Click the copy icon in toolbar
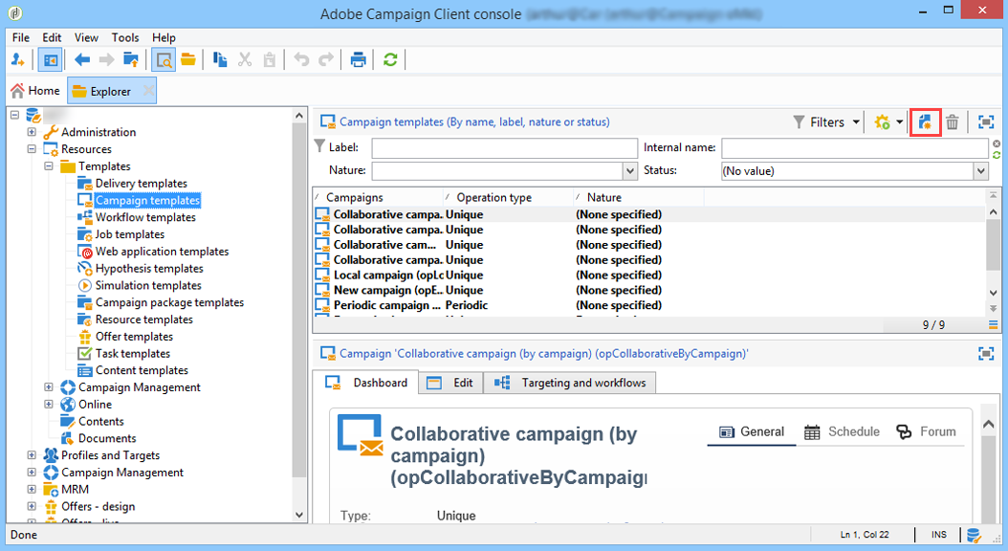Image resolution: width=1008 pixels, height=551 pixels. [x=220, y=60]
